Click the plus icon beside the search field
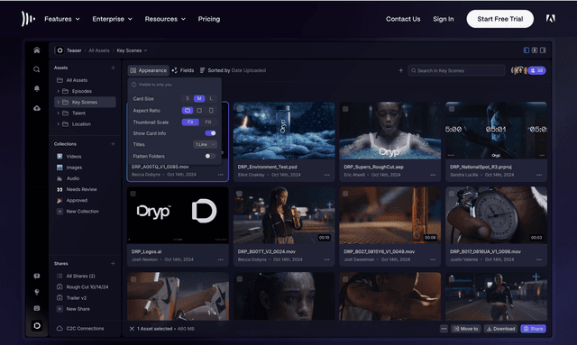Viewport: 577px width, 345px height. pos(400,70)
